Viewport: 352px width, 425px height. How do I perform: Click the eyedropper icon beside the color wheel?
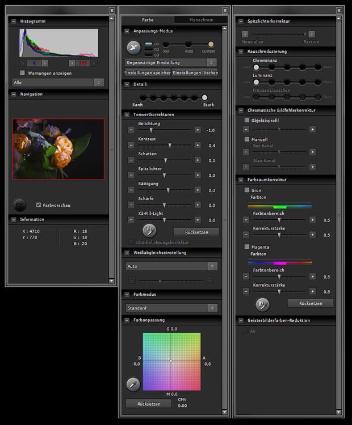(x=133, y=385)
